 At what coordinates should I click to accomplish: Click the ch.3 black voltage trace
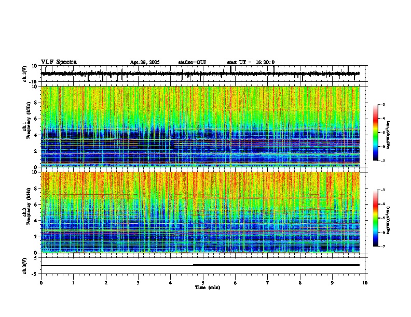click(200, 265)
